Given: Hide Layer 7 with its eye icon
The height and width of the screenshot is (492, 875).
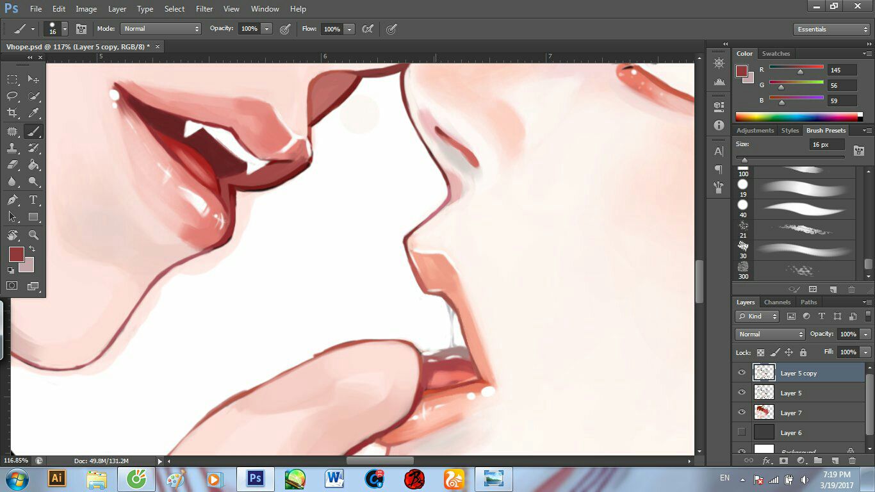Looking at the screenshot, I should (x=742, y=412).
